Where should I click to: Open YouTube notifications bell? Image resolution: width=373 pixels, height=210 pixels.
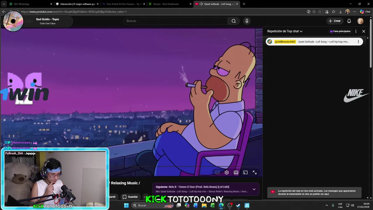point(349,21)
